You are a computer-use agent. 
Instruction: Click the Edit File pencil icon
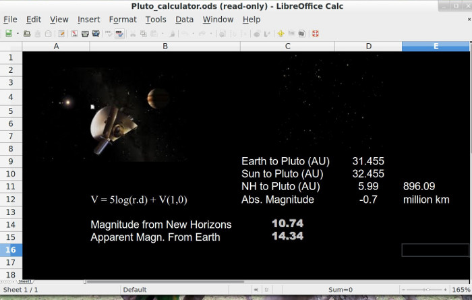62,33
